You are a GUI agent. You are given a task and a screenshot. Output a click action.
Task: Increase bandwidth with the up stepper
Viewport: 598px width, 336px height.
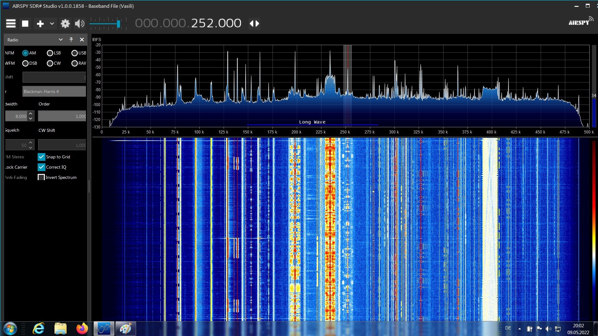(31, 114)
